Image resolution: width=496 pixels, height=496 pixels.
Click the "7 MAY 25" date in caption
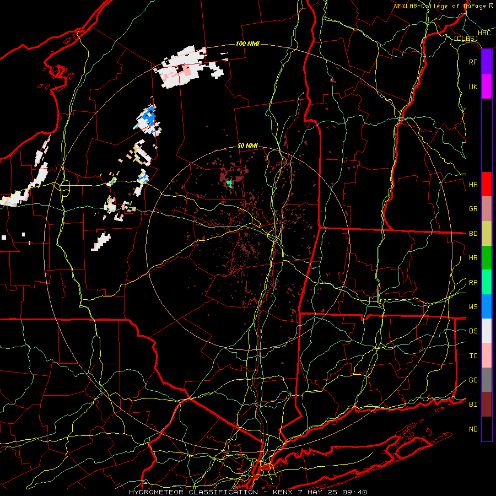click(319, 492)
